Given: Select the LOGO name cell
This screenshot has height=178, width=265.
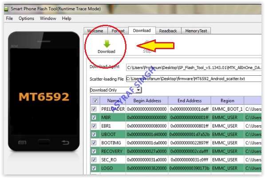Looking at the screenshot, I should click(x=113, y=168).
